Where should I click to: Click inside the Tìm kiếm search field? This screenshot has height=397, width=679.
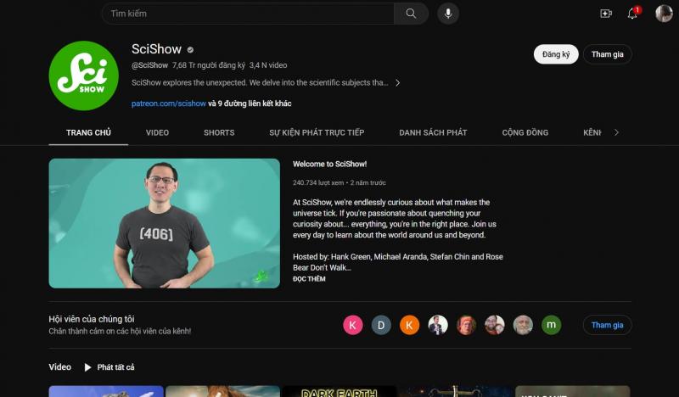248,14
